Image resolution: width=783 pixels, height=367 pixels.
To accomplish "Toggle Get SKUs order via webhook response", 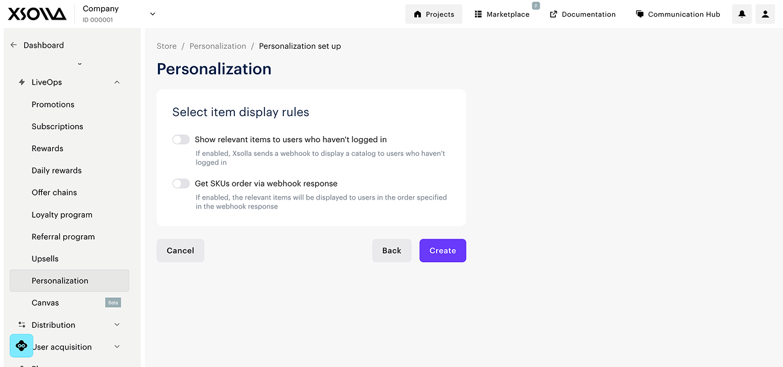I will click(181, 184).
